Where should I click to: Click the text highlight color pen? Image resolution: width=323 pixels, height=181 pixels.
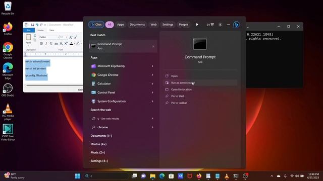[x=78, y=44]
